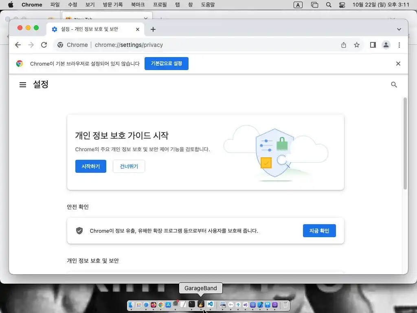
Task: Open App Store from the Dock
Action: pyautogui.click(x=168, y=305)
